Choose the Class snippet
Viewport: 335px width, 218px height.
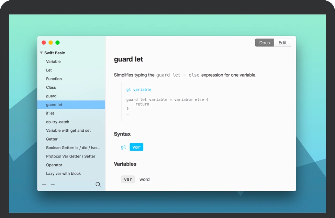click(51, 87)
